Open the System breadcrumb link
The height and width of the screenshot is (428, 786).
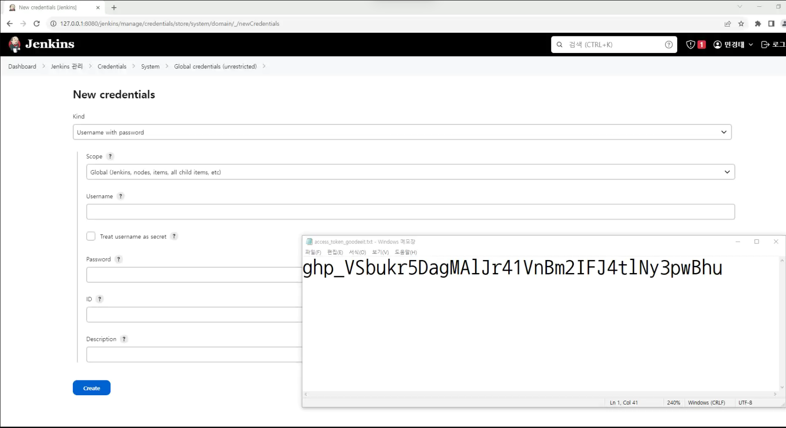[x=150, y=66]
